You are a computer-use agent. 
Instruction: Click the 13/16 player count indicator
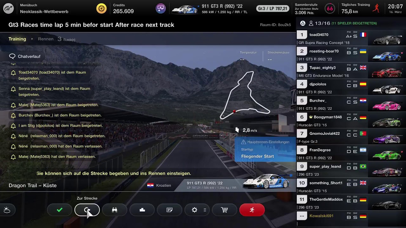(319, 23)
